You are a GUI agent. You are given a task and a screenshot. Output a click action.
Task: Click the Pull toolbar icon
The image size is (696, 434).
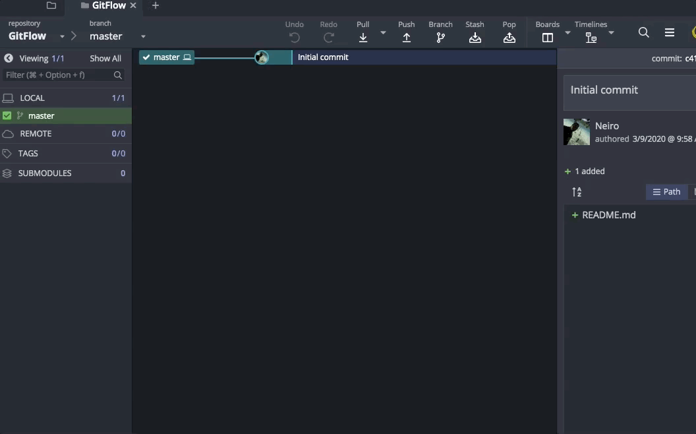[x=362, y=38]
